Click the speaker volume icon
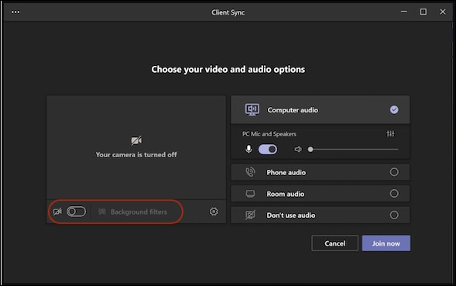 point(298,150)
